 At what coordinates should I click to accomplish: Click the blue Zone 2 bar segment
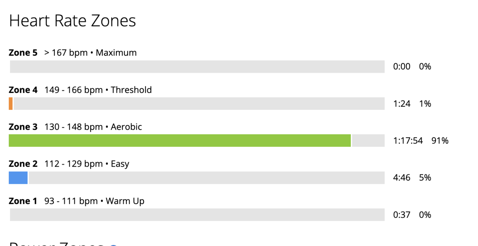(18, 178)
